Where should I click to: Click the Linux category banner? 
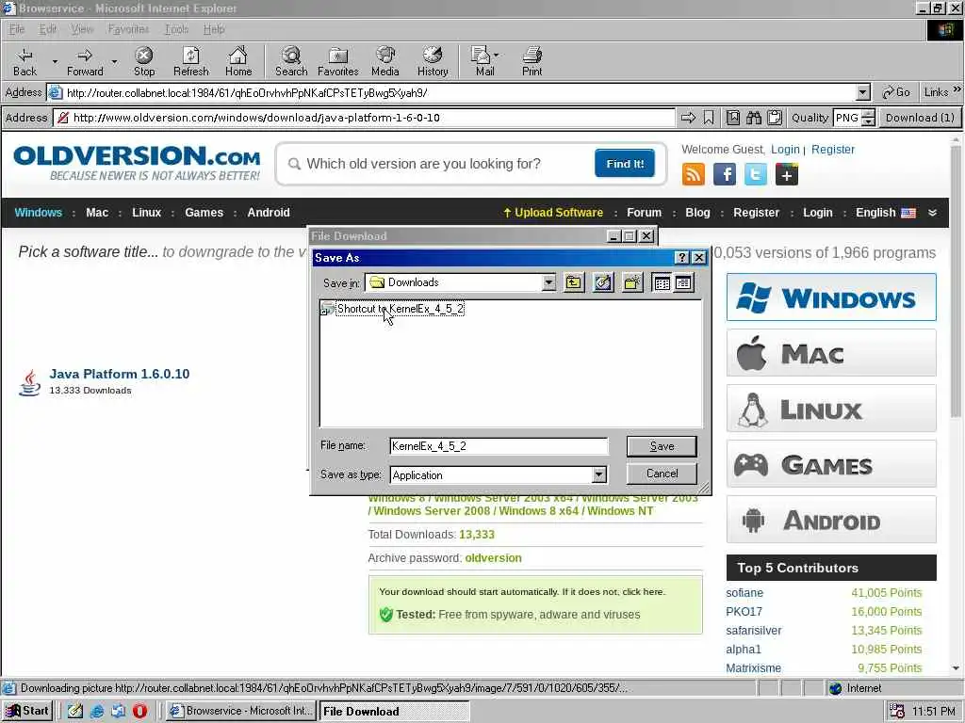tap(831, 409)
